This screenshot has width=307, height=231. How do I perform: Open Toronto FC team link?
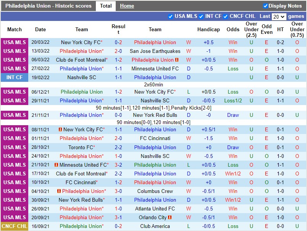coord(81,147)
